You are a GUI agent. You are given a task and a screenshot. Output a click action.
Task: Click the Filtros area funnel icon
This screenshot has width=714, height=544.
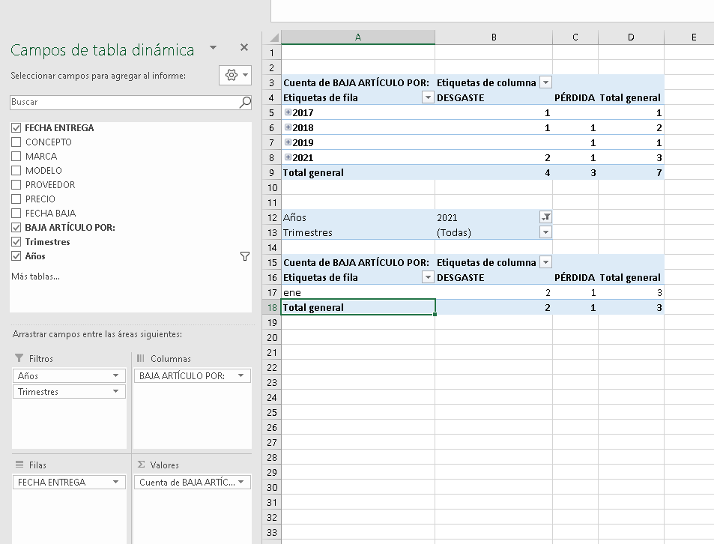tap(19, 358)
